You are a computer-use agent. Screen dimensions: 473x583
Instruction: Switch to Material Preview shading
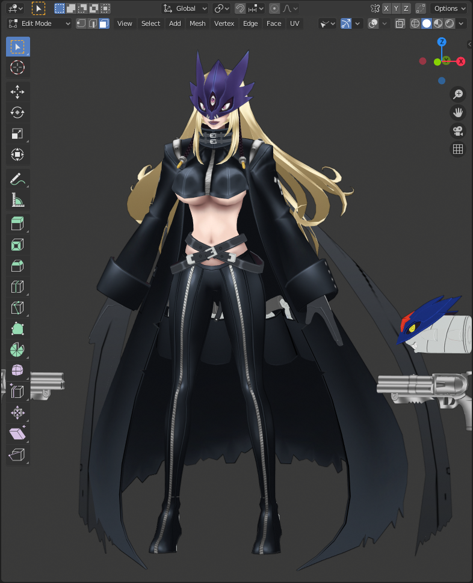(438, 24)
